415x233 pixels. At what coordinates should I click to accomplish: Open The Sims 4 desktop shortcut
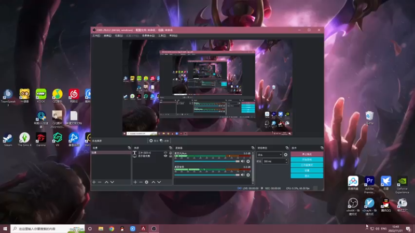[24, 139]
